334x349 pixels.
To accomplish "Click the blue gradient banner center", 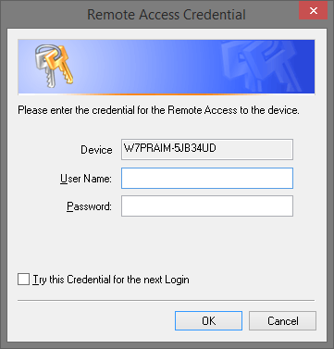I will click(167, 67).
